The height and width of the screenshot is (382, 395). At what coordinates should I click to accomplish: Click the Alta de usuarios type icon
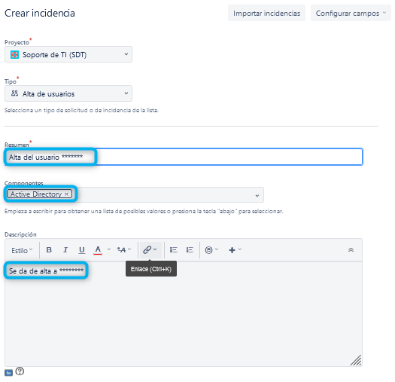[x=14, y=93]
